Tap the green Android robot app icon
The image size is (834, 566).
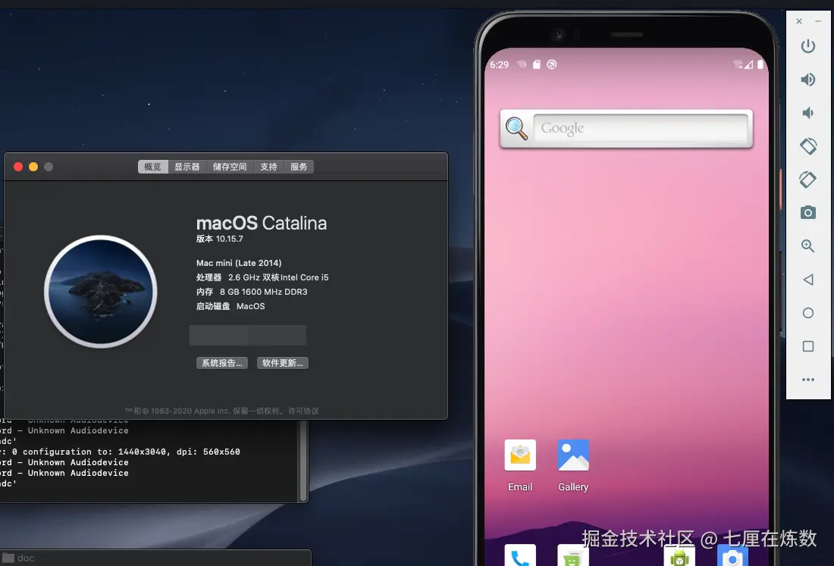point(679,556)
